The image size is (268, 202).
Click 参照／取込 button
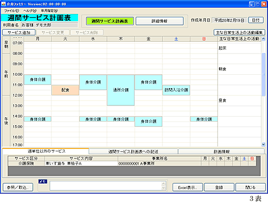pyautogui.click(x=18, y=187)
